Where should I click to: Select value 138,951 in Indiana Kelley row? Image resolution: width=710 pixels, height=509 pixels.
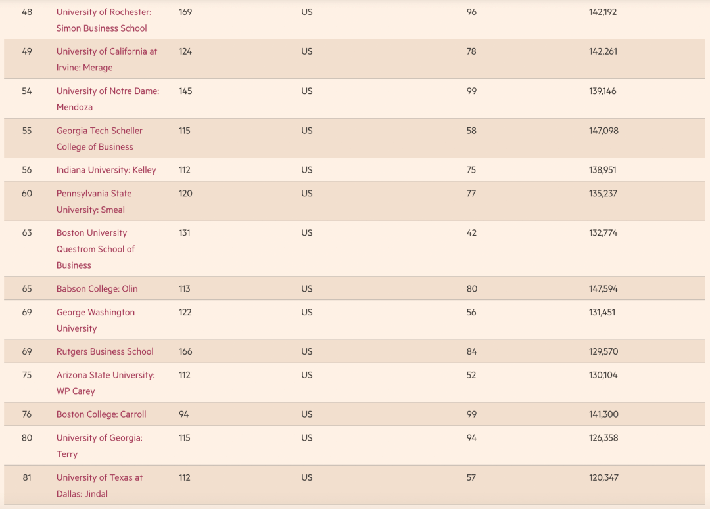point(602,170)
